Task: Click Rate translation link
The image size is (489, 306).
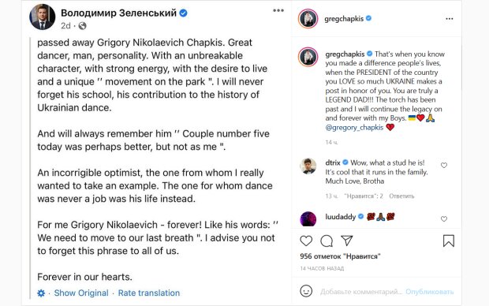Action: [x=149, y=293]
